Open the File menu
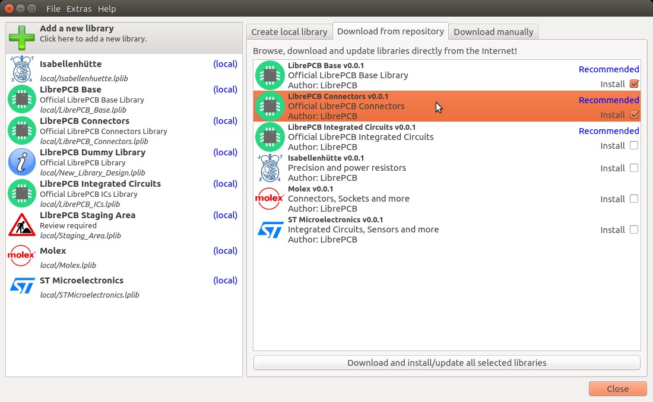The height and width of the screenshot is (402, 653). click(x=53, y=9)
